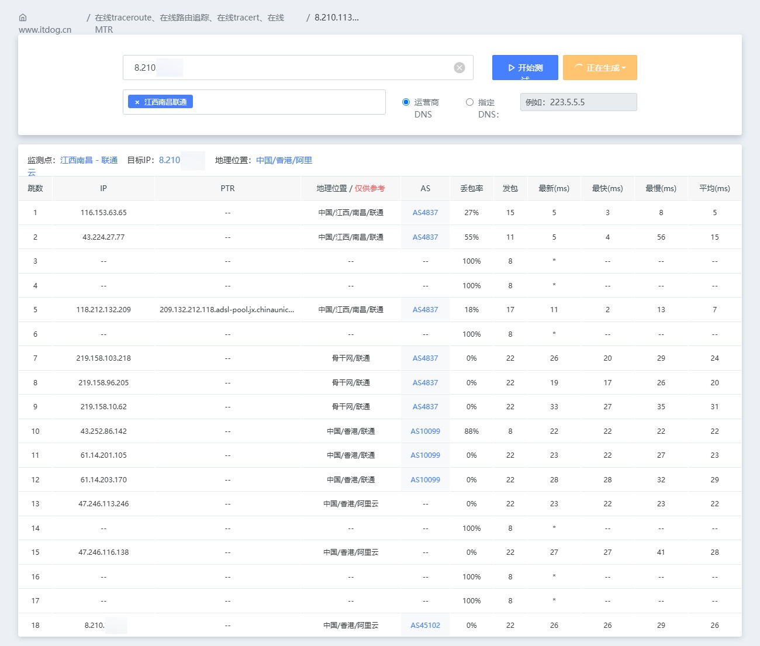760x646 pixels.
Task: Open the AS4837 link in hop 2
Action: (425, 237)
